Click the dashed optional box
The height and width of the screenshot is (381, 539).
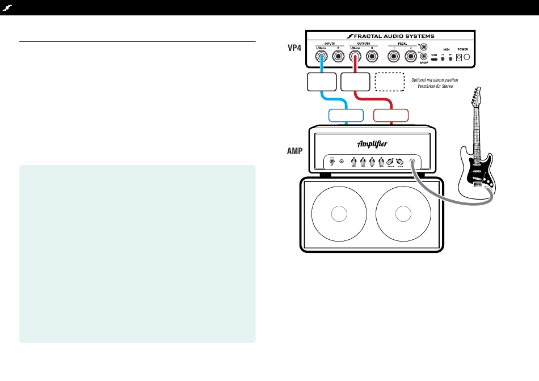click(389, 82)
